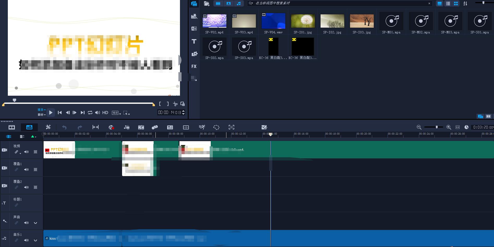This screenshot has height=247, width=494.
Task: Open the Sound Mixer tool
Action: [x=126, y=127]
